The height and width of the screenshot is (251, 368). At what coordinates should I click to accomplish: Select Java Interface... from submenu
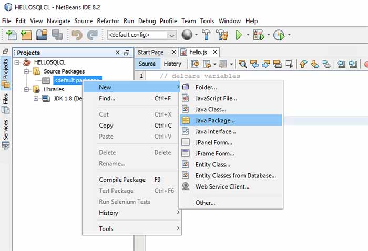click(x=231, y=131)
